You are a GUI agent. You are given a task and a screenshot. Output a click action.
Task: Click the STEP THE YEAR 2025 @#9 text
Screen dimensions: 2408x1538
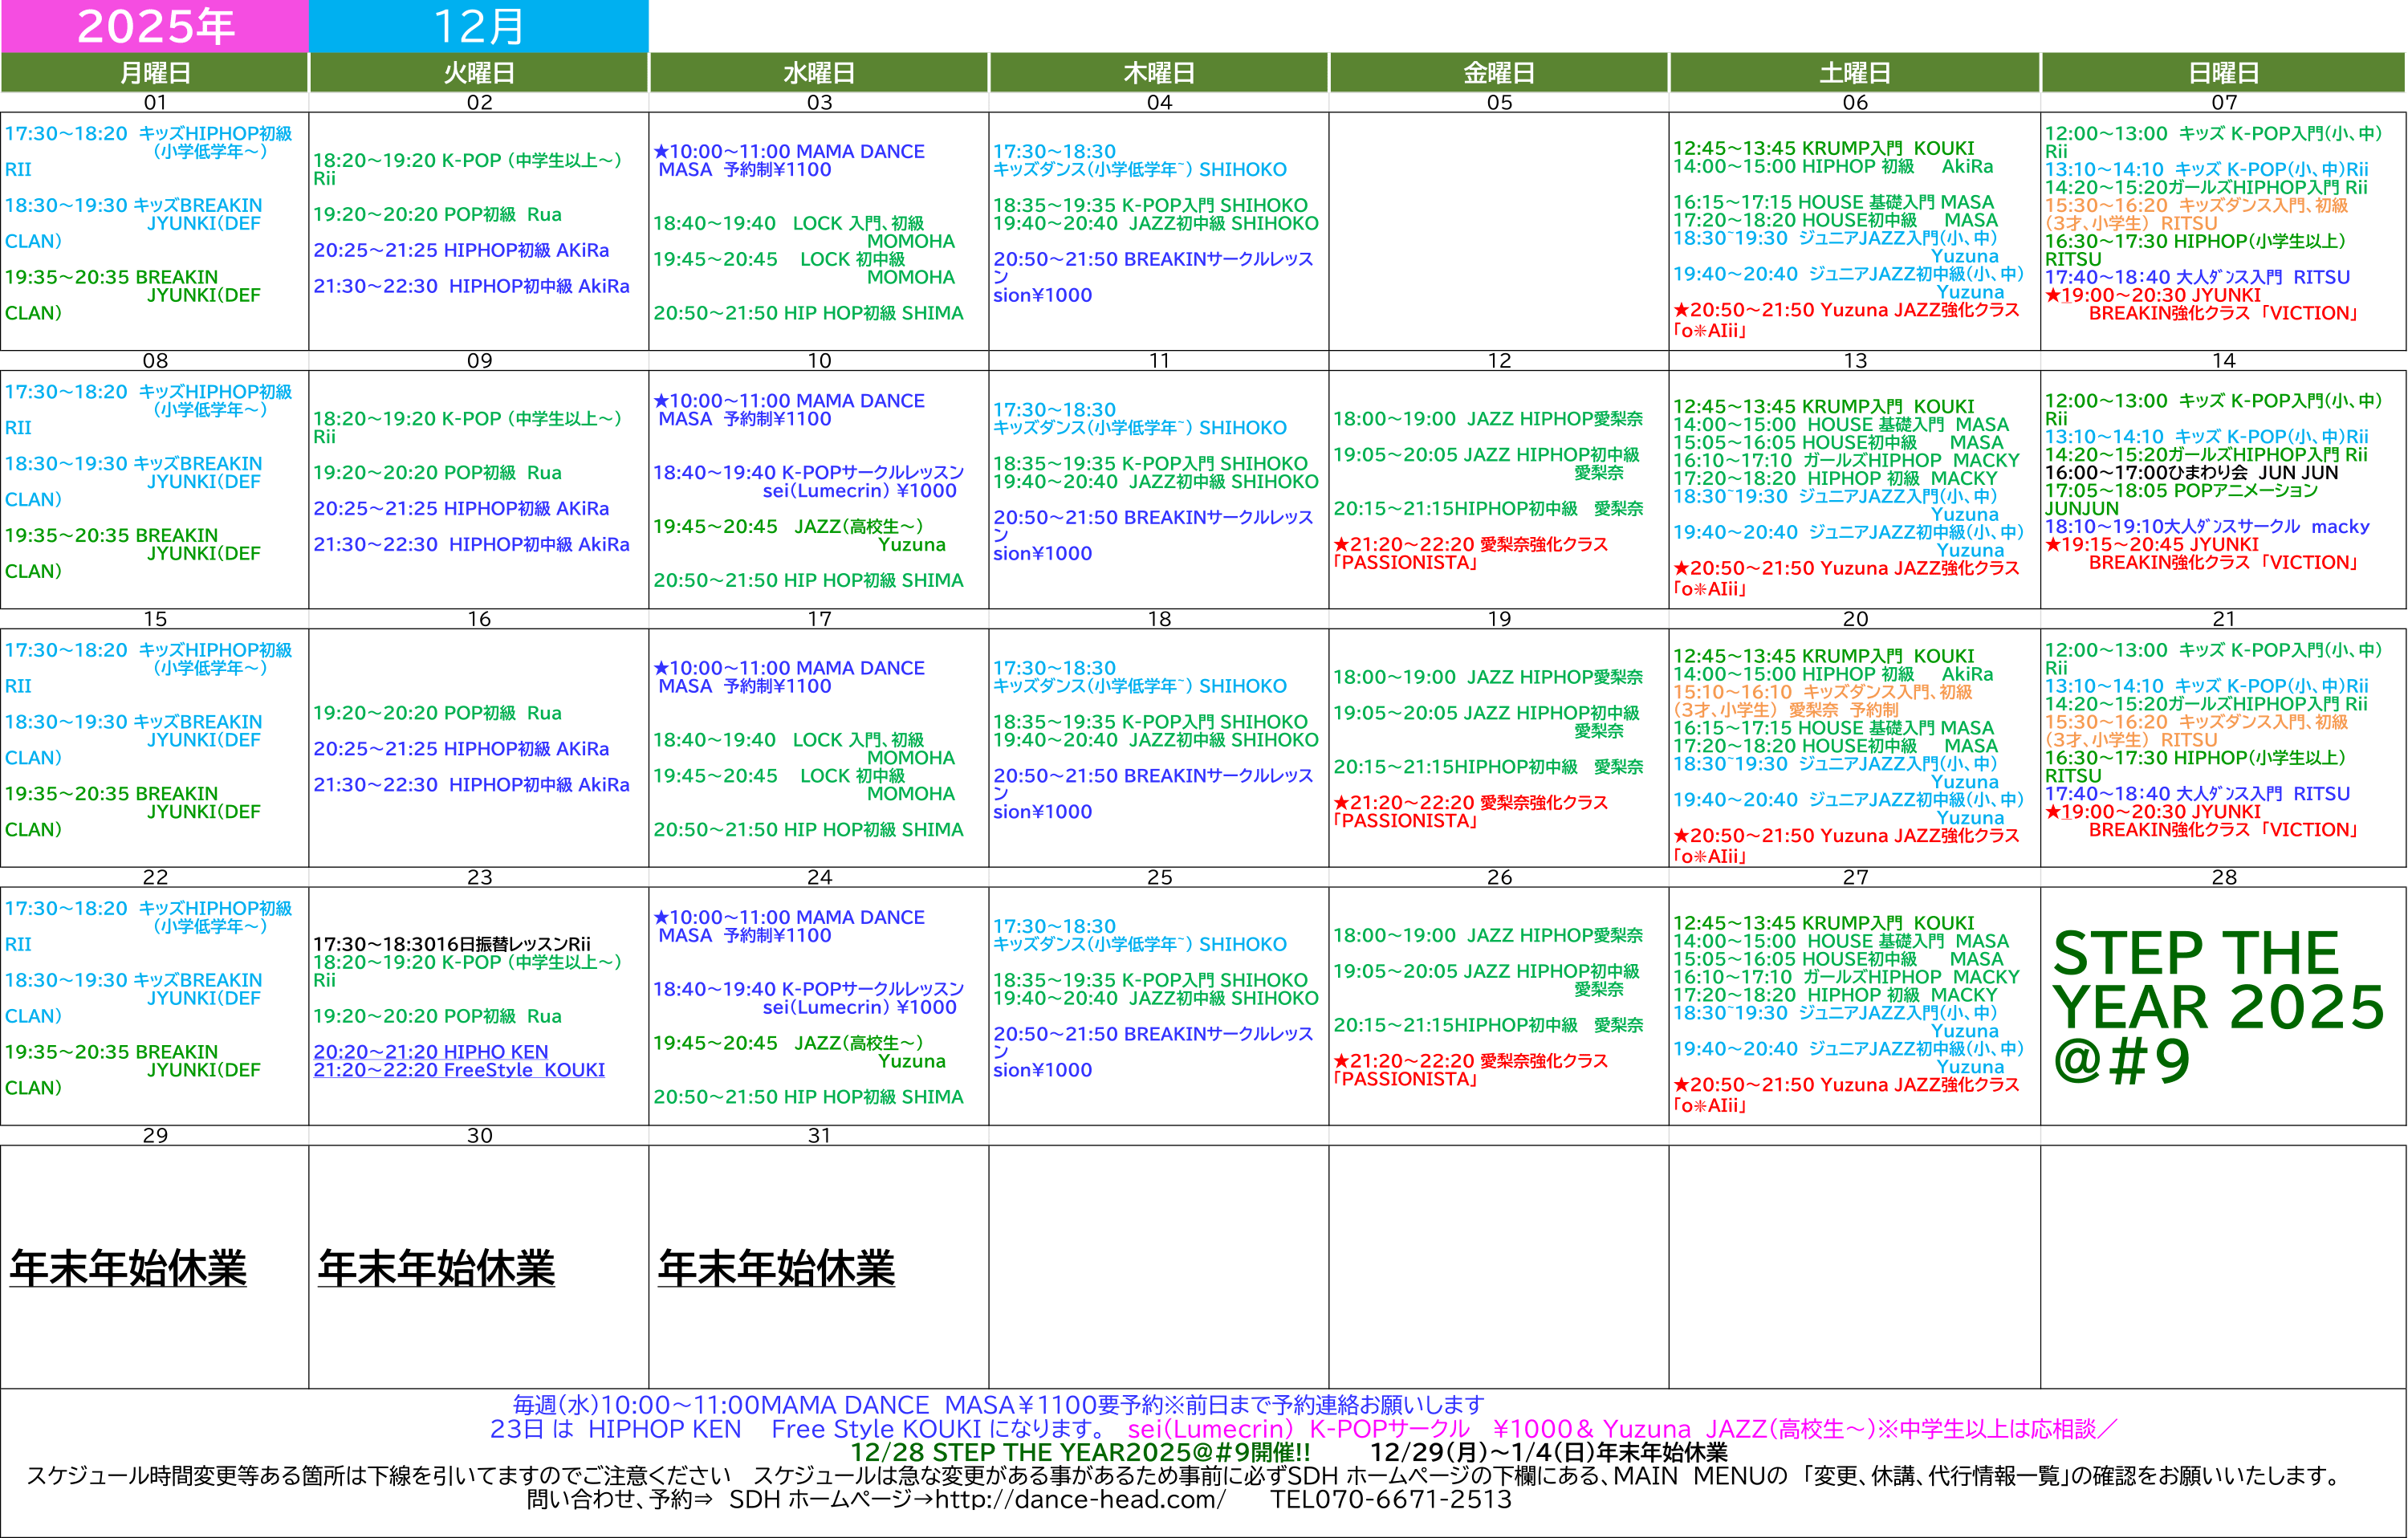tap(2217, 1006)
